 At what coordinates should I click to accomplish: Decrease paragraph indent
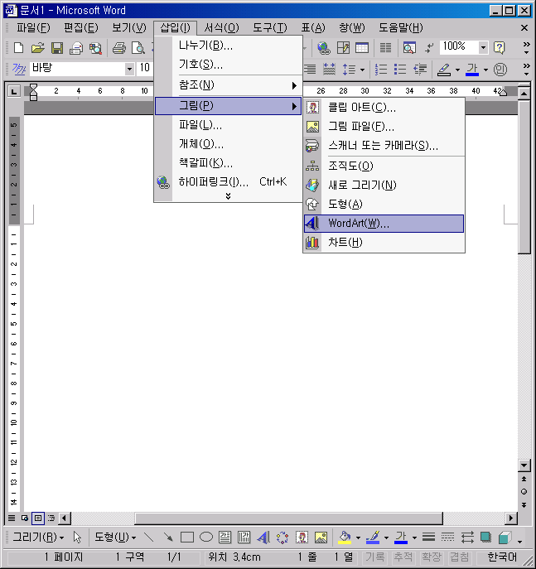(420, 69)
